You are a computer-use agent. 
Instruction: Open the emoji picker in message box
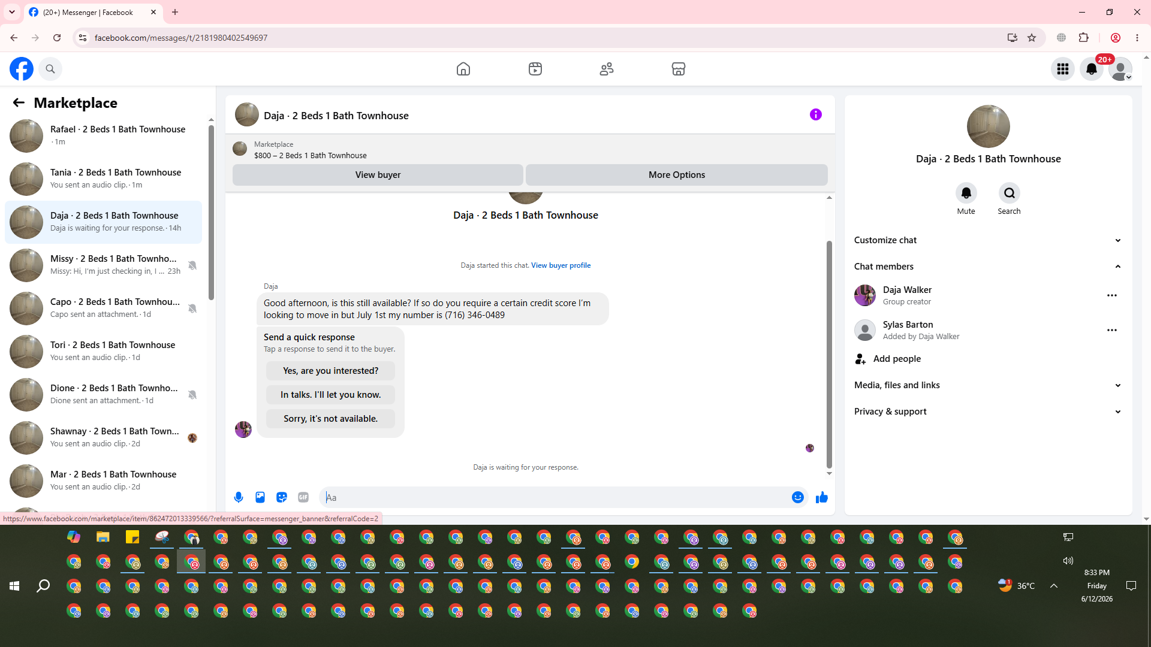pyautogui.click(x=798, y=497)
